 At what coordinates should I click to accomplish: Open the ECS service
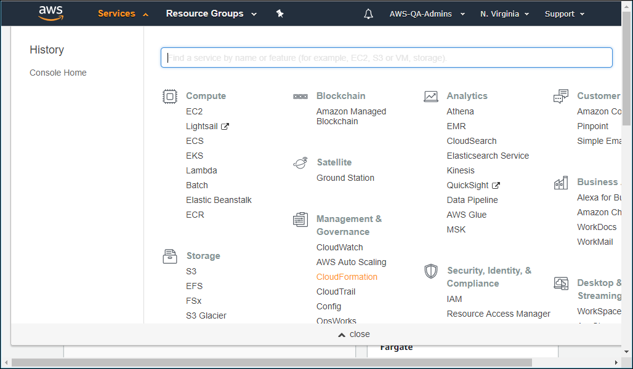pyautogui.click(x=195, y=141)
